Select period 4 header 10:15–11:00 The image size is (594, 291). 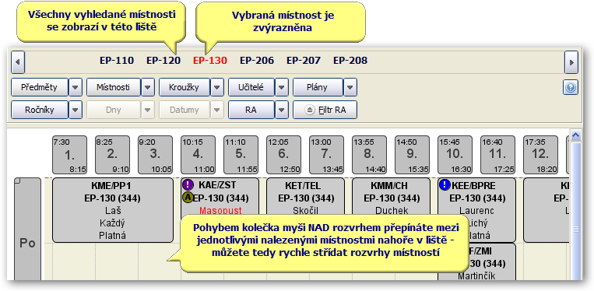pyautogui.click(x=198, y=155)
